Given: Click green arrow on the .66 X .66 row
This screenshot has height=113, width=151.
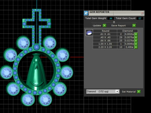Looking at the screenshot, I should click(x=136, y=40).
